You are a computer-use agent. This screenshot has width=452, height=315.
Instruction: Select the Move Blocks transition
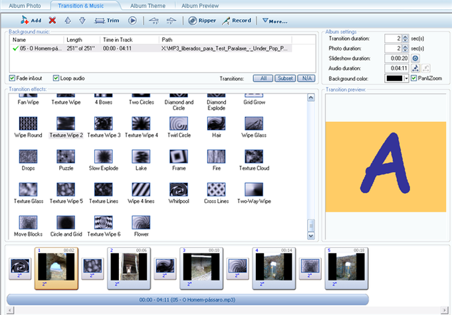tap(28, 226)
